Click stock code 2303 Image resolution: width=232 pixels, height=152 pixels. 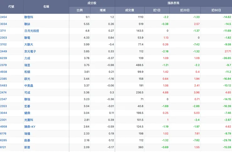coord(3,38)
